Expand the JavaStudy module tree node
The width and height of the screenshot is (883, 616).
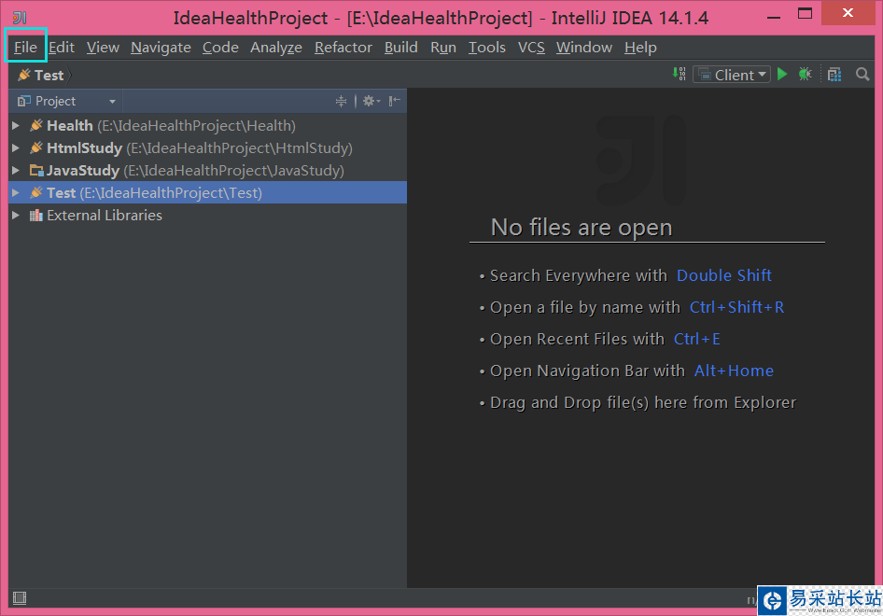click(x=16, y=171)
